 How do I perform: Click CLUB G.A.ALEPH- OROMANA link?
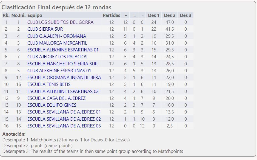click(x=56, y=36)
